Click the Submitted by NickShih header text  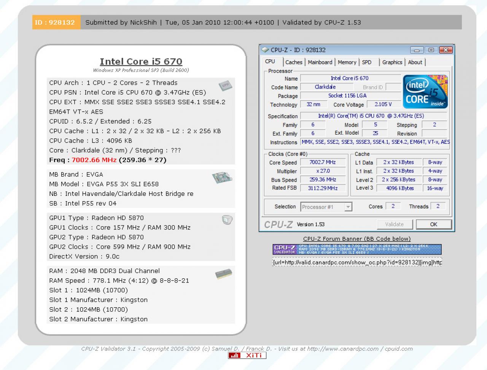pyautogui.click(x=121, y=22)
